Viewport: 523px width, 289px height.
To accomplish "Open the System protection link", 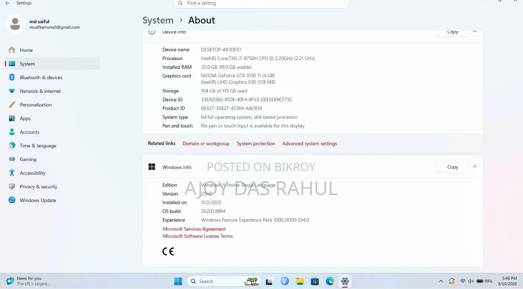I will [x=256, y=144].
